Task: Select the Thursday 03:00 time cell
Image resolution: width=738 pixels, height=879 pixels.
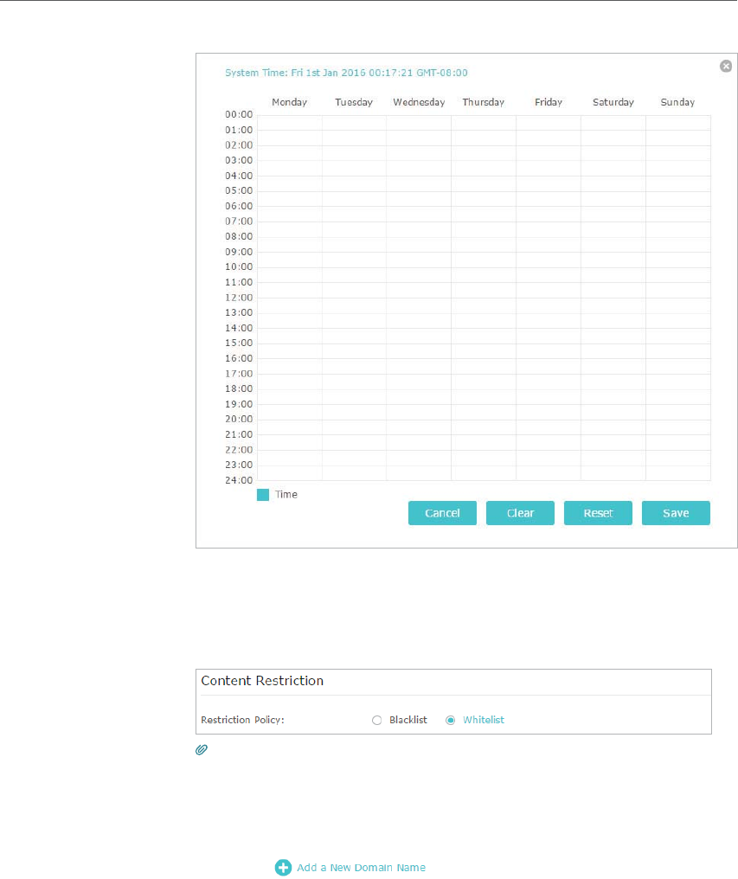Action: click(x=484, y=168)
